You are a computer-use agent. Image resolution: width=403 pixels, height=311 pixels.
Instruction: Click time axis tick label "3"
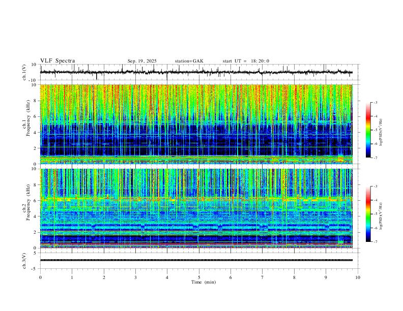pos(135,277)
